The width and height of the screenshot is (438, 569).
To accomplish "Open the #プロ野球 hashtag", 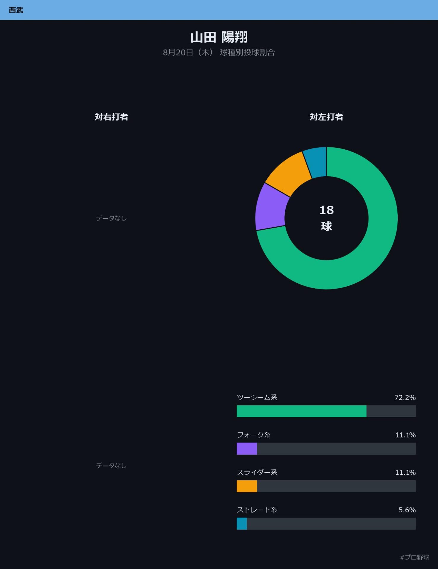I will [x=415, y=557].
